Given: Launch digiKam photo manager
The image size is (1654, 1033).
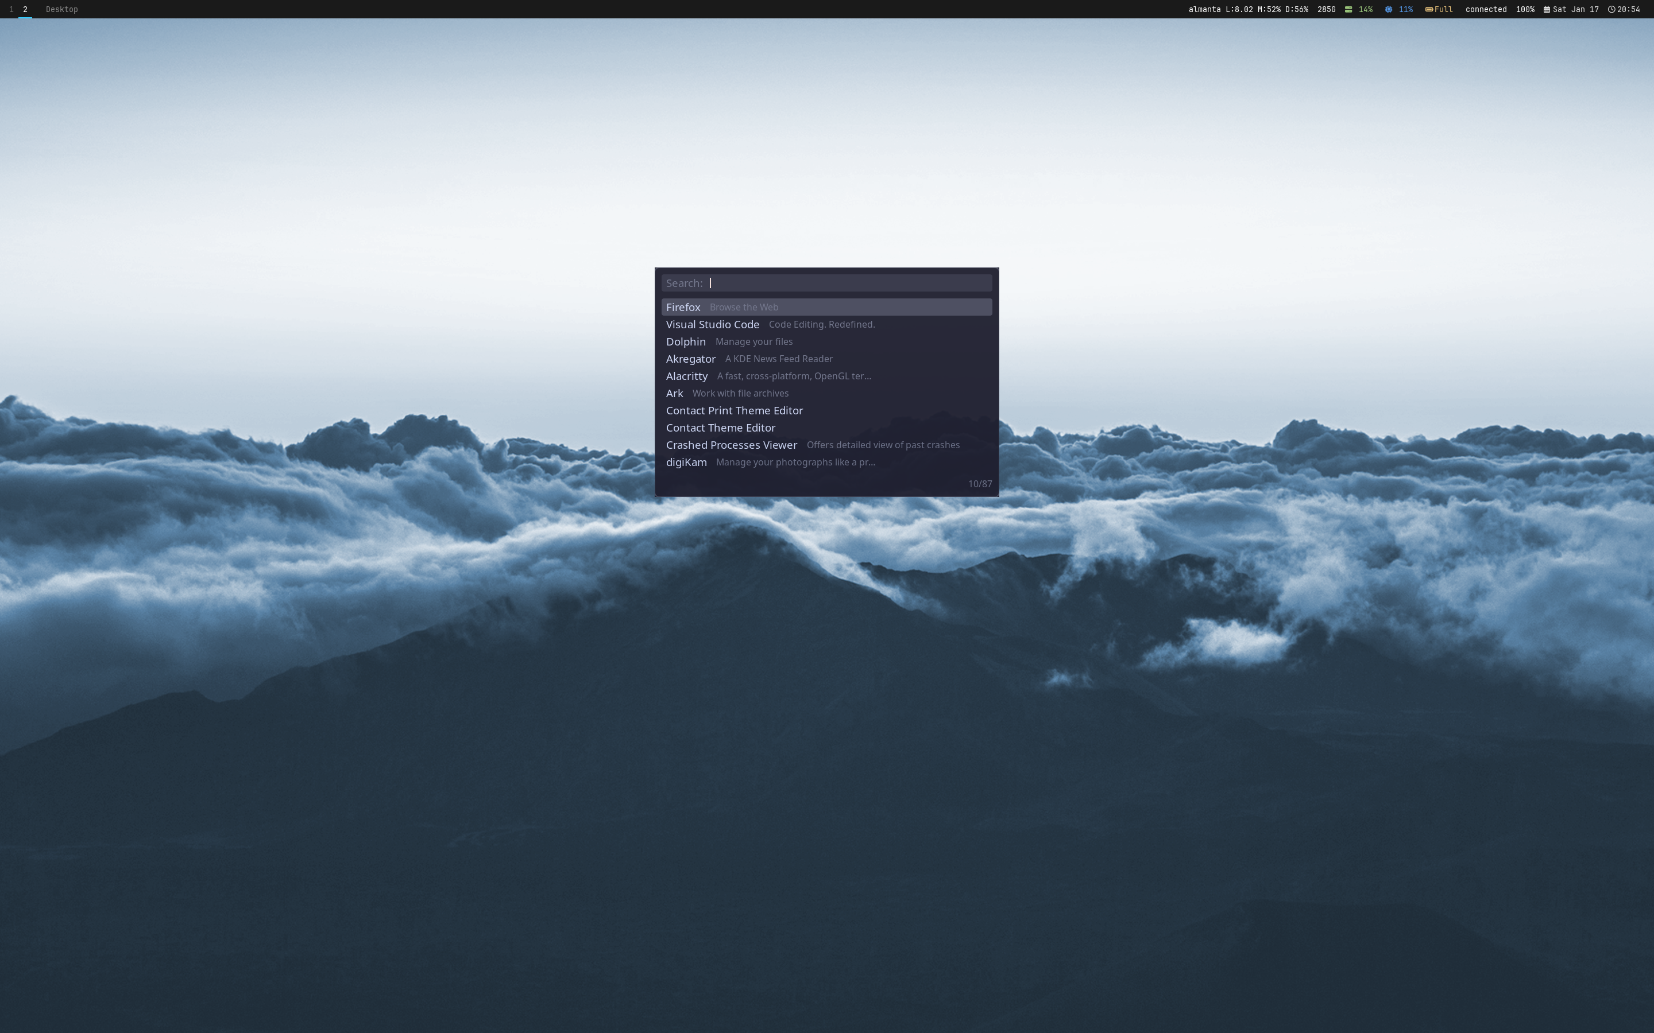Looking at the screenshot, I should point(686,462).
